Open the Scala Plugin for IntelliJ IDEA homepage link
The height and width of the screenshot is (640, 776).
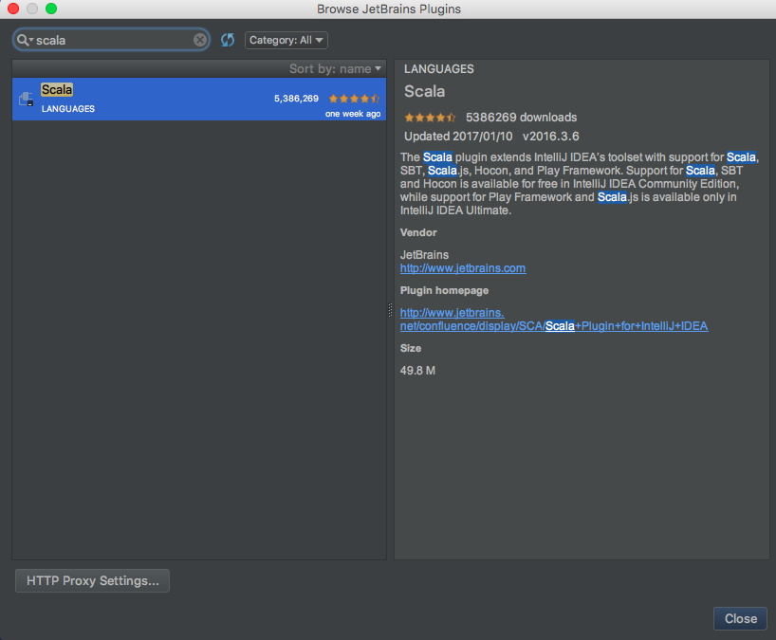pos(554,320)
